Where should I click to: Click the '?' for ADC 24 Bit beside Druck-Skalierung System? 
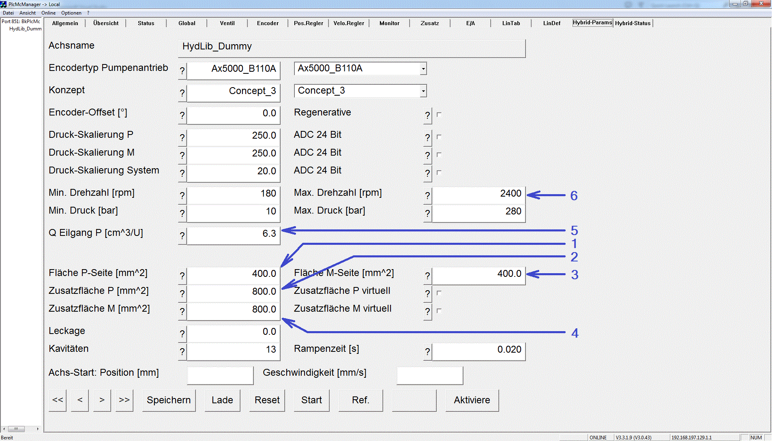[428, 173]
